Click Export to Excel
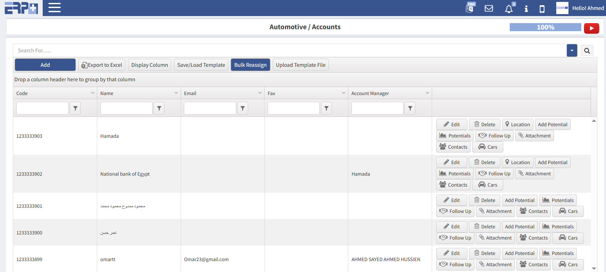The width and height of the screenshot is (606, 272). (102, 65)
